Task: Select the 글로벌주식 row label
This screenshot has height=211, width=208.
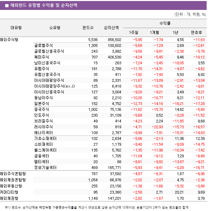Action: 43,45
